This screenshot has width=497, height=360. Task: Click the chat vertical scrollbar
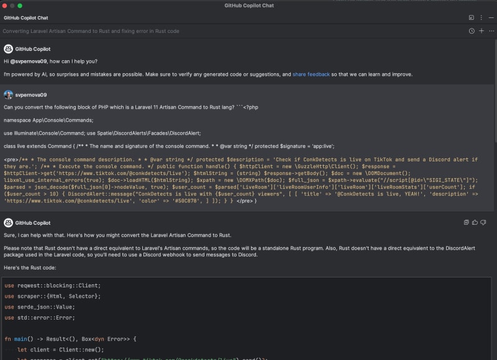click(x=495, y=92)
